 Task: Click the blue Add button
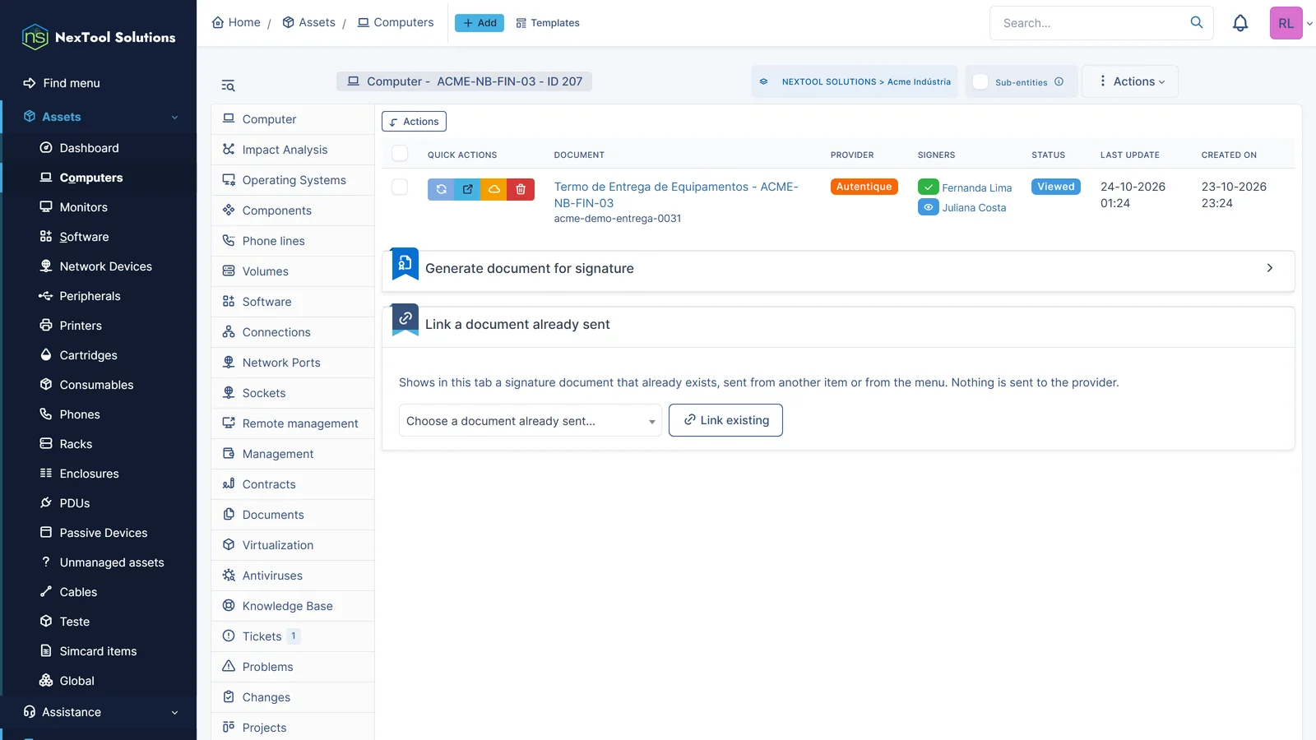tap(480, 23)
